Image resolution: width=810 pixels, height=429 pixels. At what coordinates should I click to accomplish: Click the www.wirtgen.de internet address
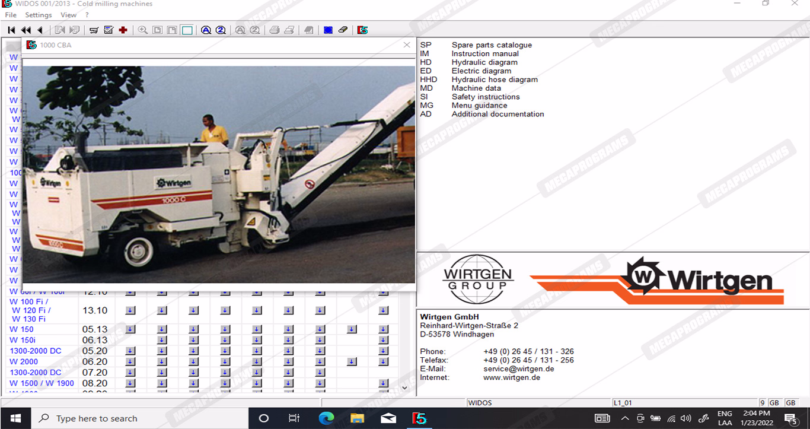click(512, 377)
